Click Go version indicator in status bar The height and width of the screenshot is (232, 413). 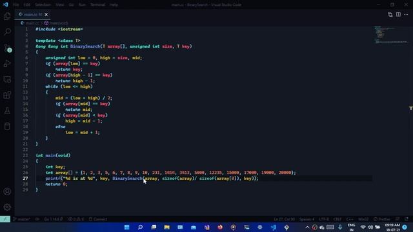[54, 219]
